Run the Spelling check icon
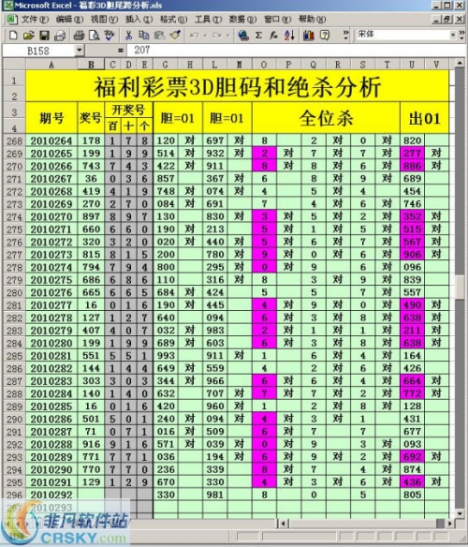 click(x=110, y=36)
